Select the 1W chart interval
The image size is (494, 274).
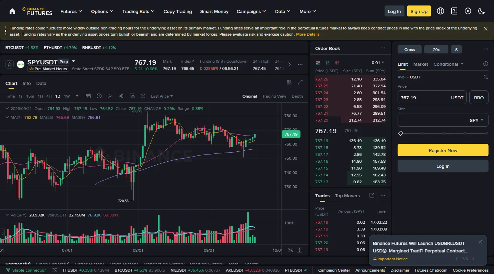pos(67,96)
